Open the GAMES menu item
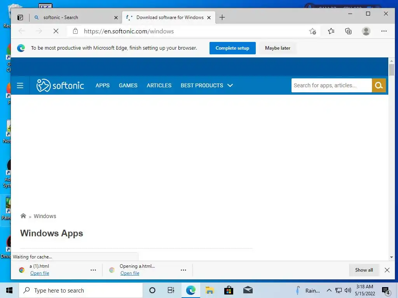 tap(128, 85)
